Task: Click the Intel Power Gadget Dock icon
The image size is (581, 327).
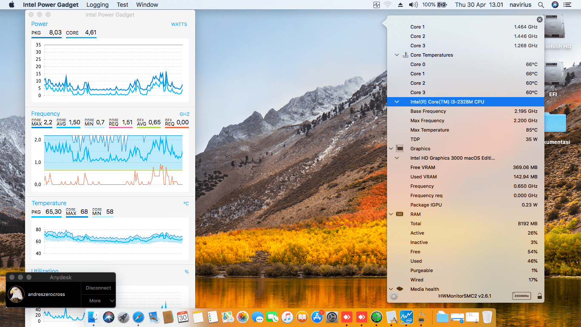Action: [x=407, y=317]
